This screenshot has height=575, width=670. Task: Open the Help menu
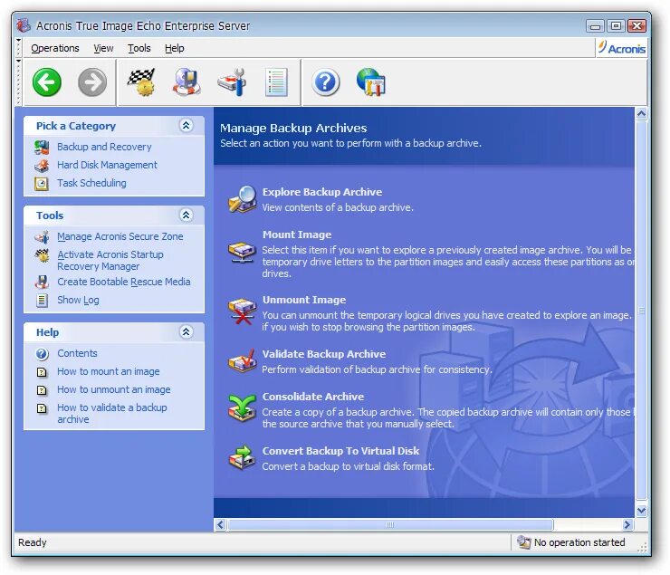(175, 48)
